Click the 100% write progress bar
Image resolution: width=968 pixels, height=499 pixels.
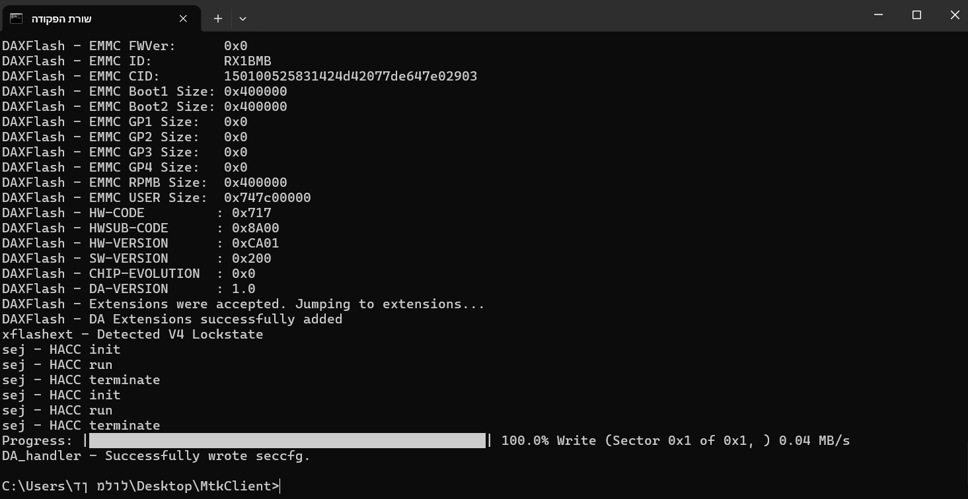(x=287, y=440)
